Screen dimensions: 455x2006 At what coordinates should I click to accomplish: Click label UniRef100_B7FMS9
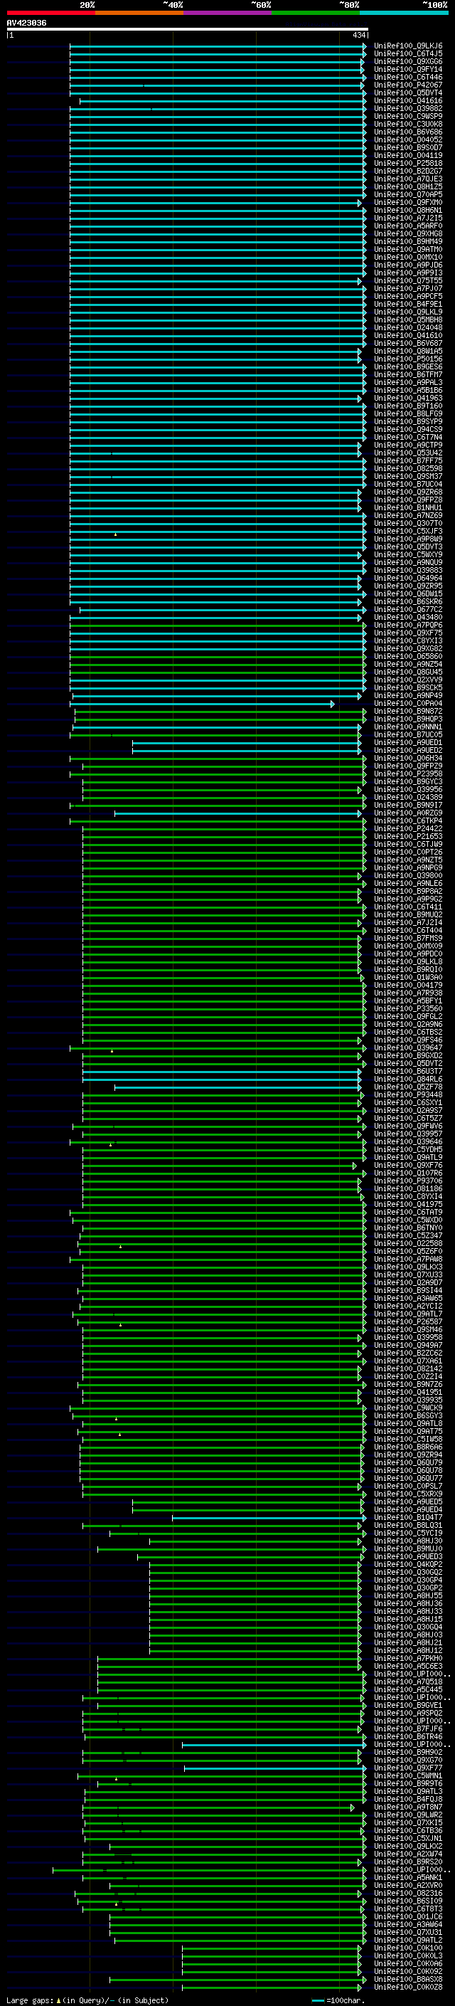click(408, 939)
